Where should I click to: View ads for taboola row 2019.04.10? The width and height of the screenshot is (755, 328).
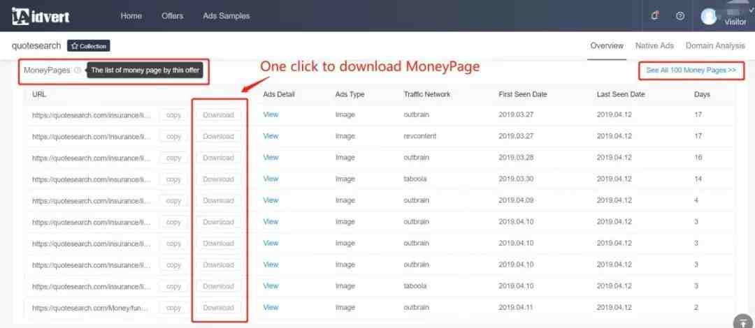271,285
